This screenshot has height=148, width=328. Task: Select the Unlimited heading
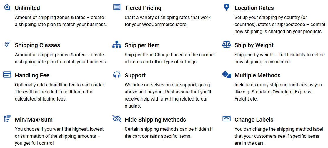click(27, 8)
